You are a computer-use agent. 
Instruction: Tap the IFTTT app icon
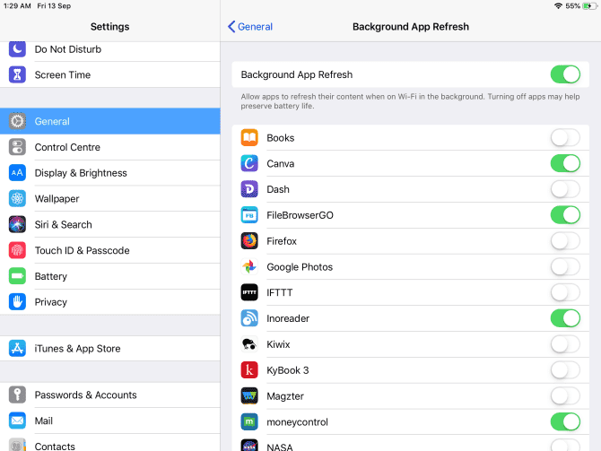(x=249, y=292)
